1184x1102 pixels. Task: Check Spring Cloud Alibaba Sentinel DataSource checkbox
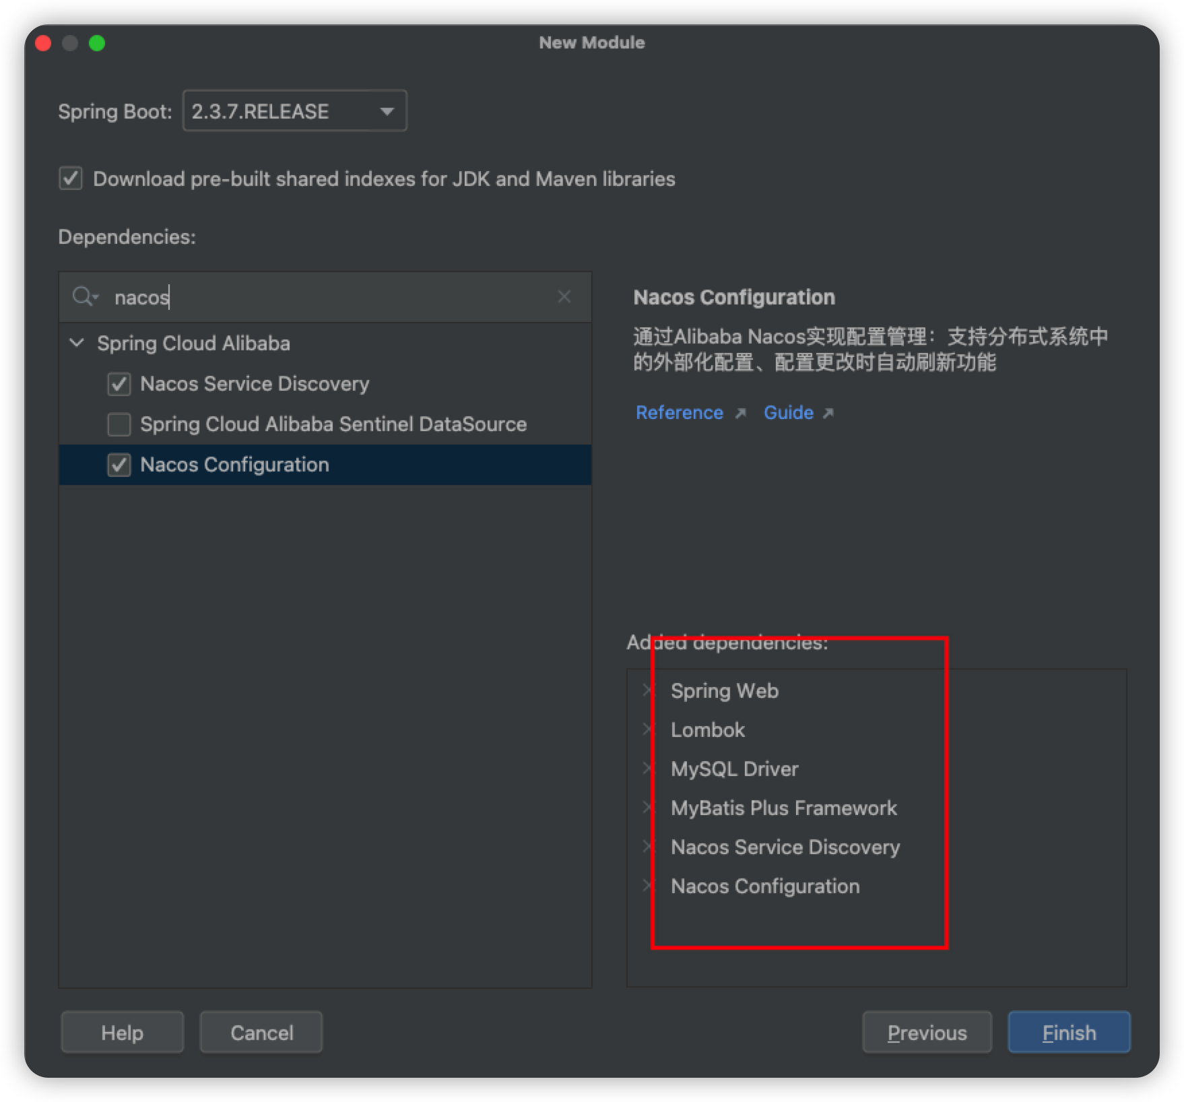(119, 424)
